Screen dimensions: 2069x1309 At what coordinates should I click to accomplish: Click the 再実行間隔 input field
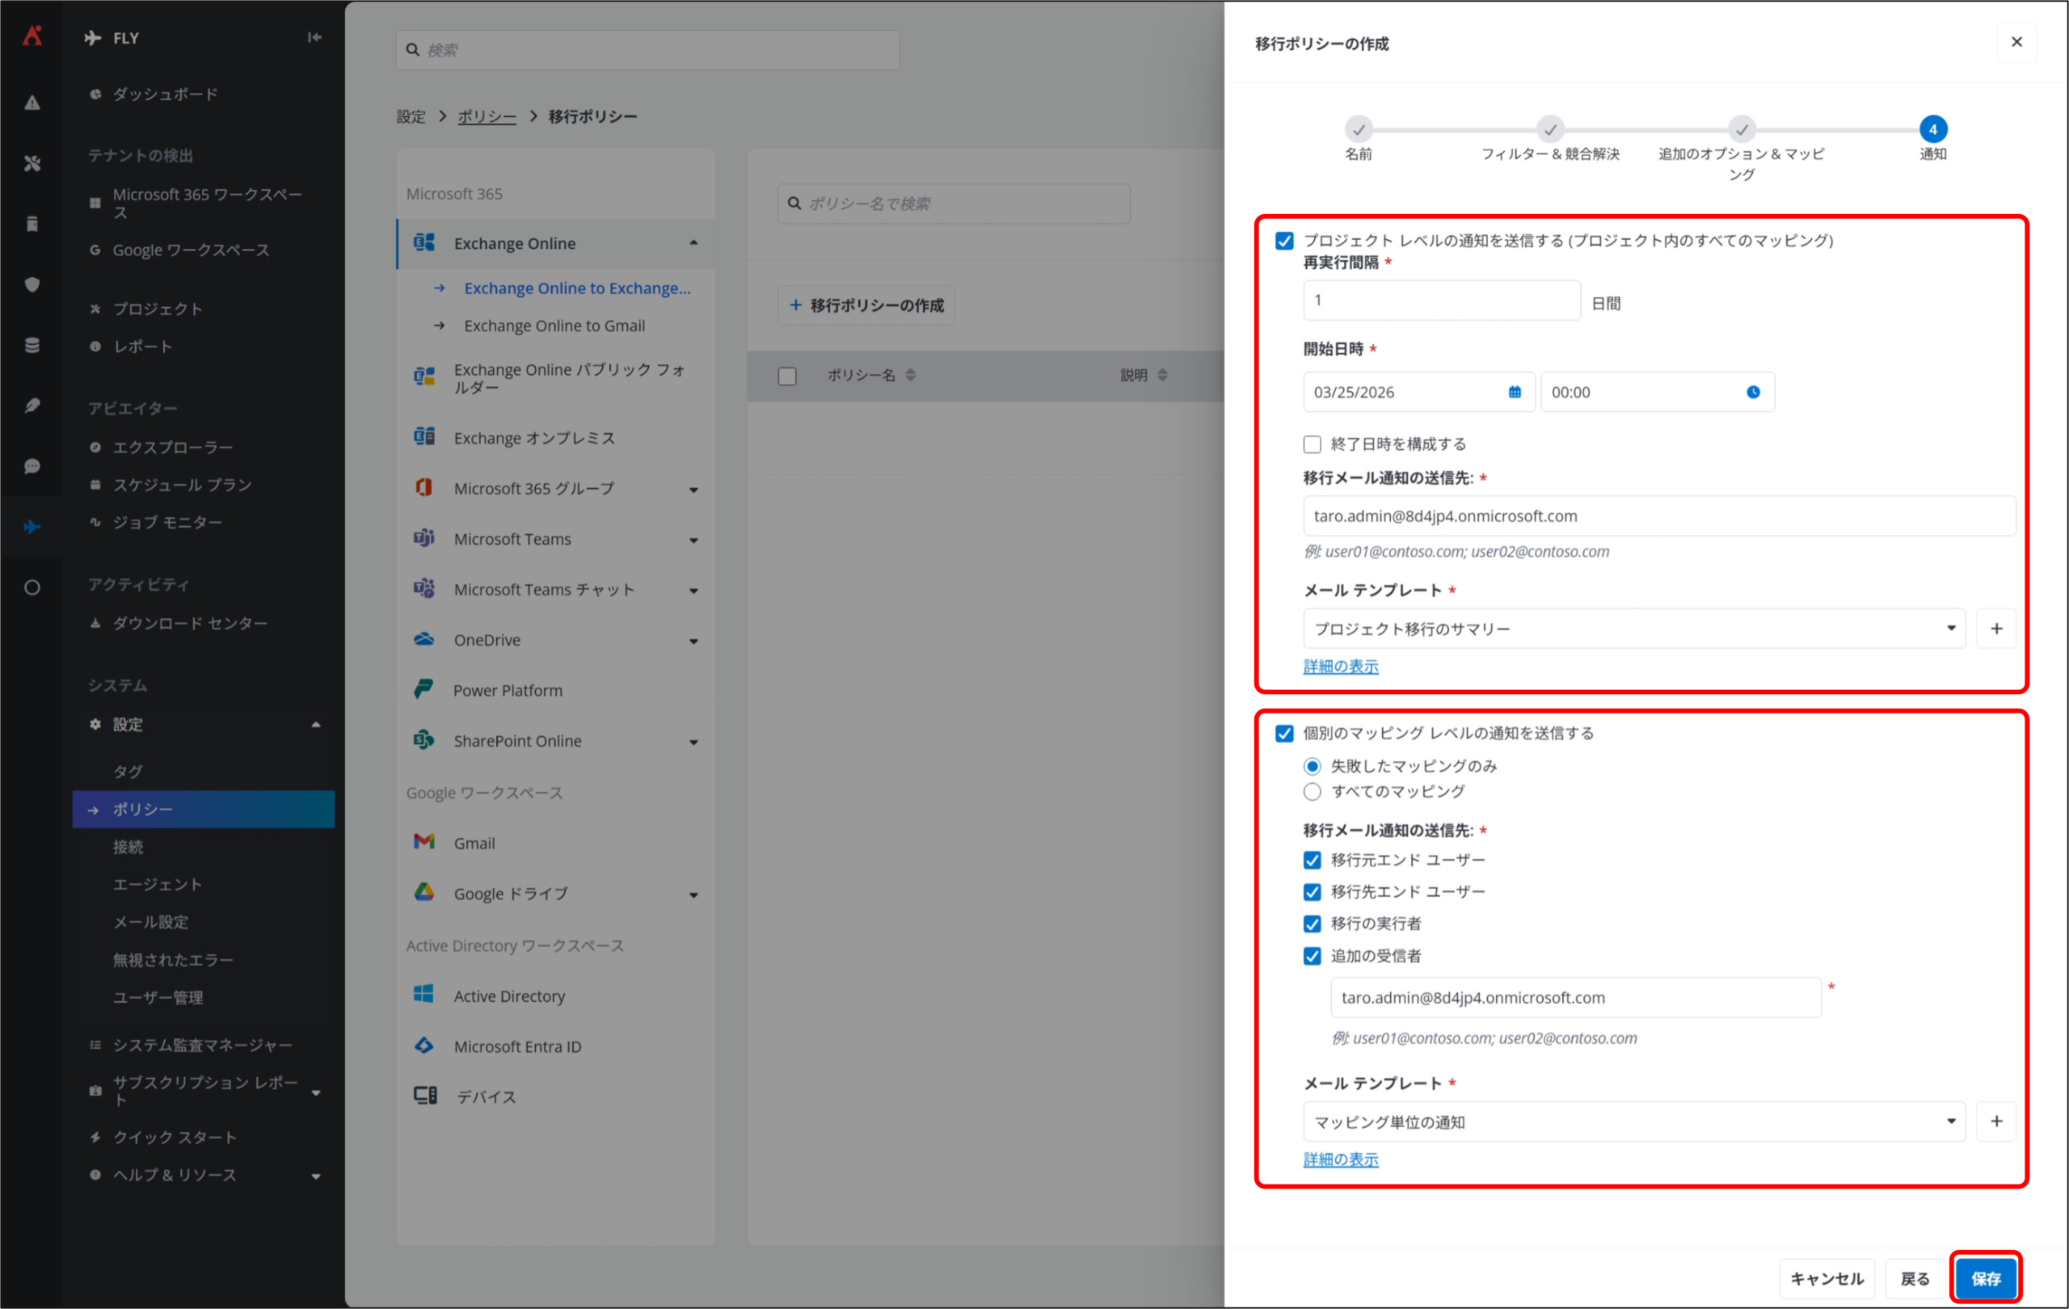pos(1441,301)
